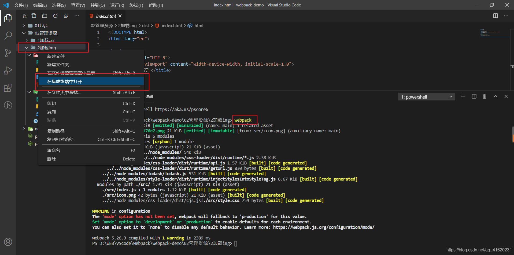This screenshot has width=514, height=255.
Task: Open the 文件(F) menu
Action: (21, 5)
